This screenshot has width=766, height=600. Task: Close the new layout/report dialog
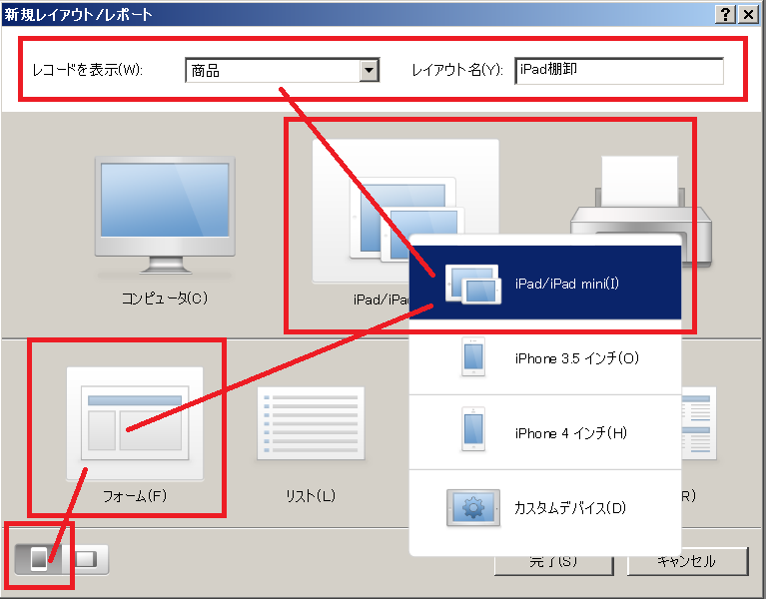click(x=748, y=15)
